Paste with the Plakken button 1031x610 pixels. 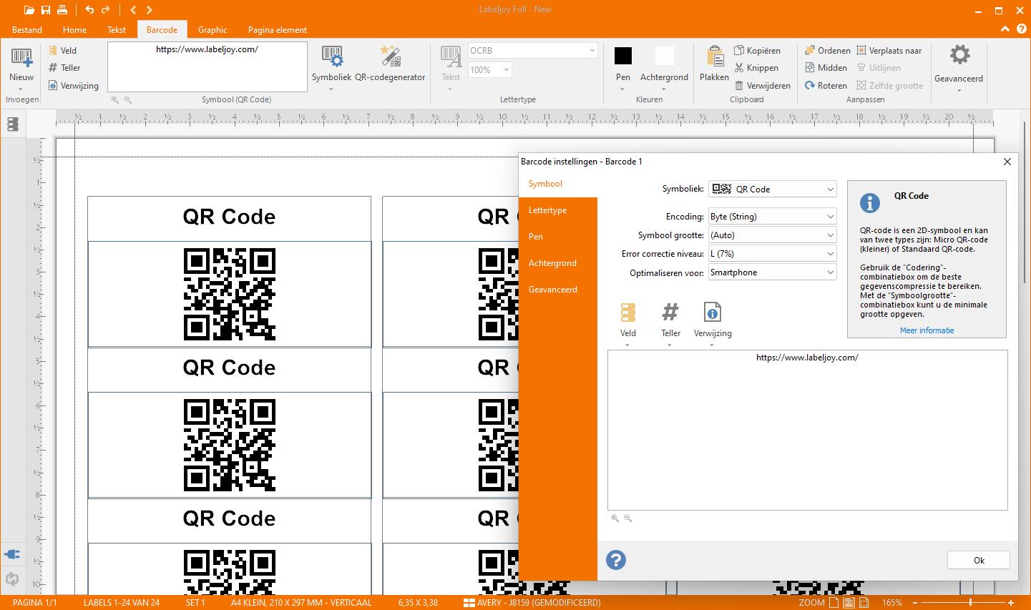click(714, 64)
